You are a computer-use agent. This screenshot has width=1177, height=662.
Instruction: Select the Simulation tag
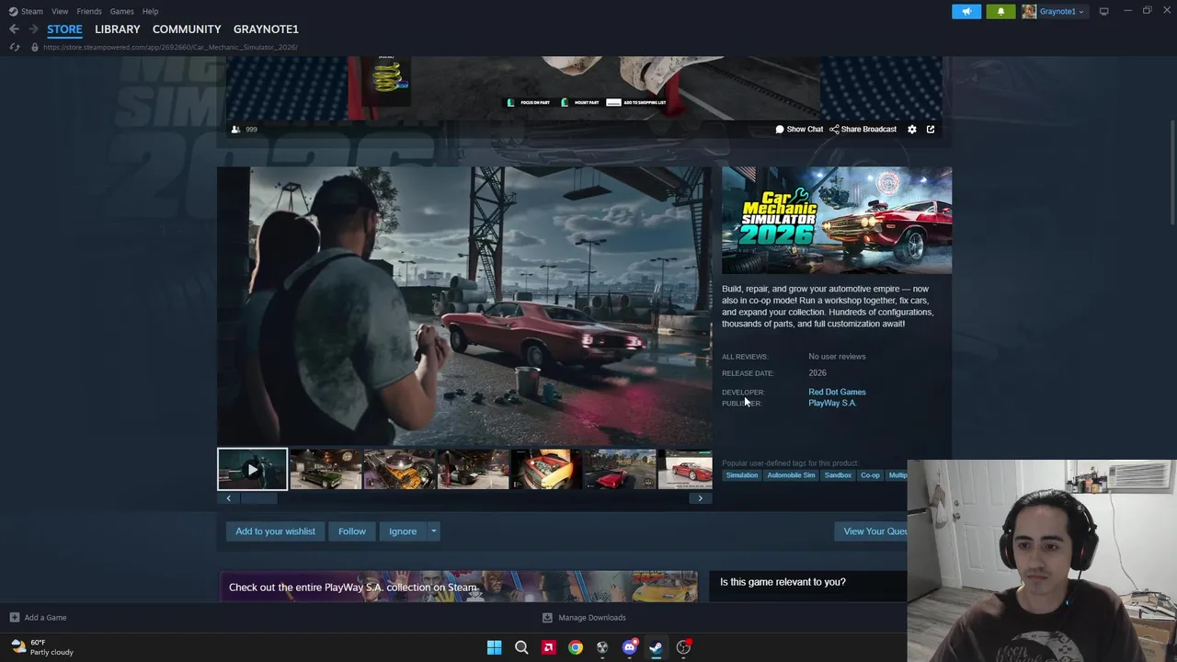click(742, 475)
